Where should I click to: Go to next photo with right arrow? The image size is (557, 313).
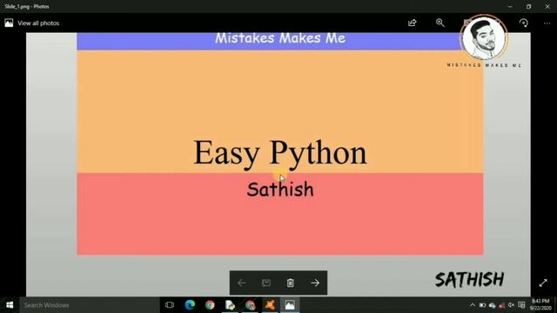[x=315, y=283]
